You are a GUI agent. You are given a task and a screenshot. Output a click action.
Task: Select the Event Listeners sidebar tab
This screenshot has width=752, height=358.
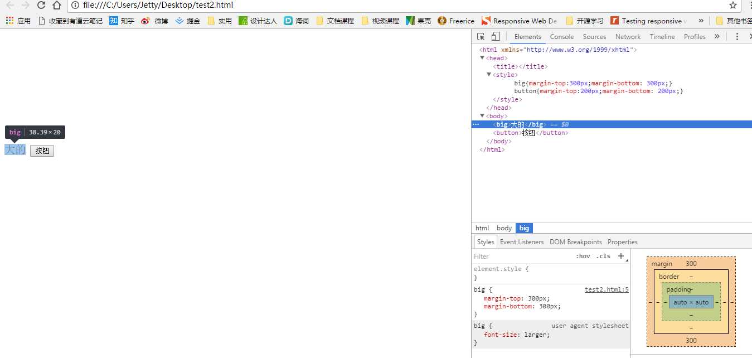(x=522, y=242)
